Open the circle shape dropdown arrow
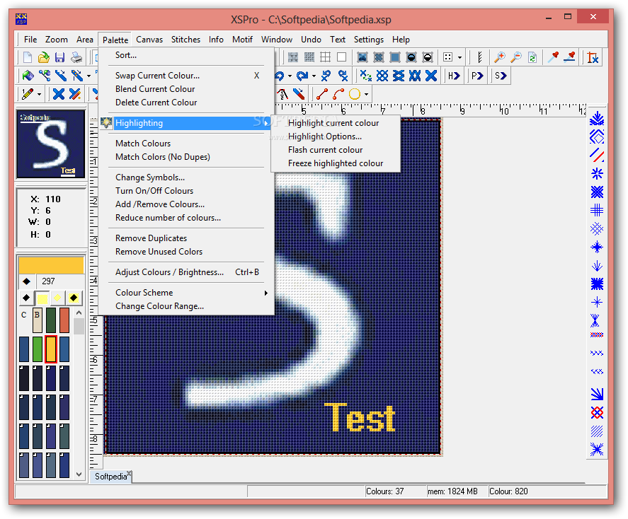The width and height of the screenshot is (628, 519). 366,95
